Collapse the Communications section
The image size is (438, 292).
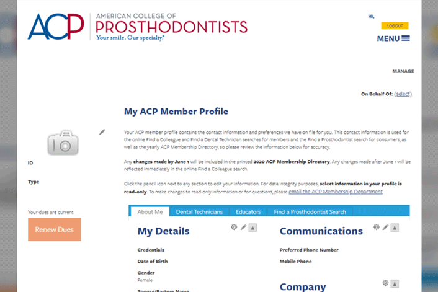(x=395, y=228)
